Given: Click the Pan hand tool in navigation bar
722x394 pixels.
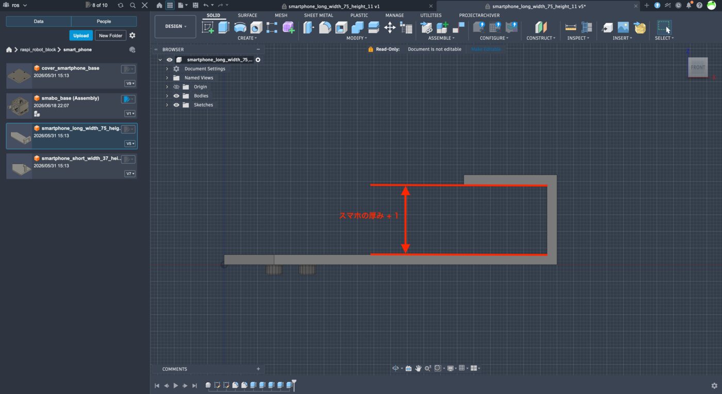Looking at the screenshot, I should [x=418, y=368].
